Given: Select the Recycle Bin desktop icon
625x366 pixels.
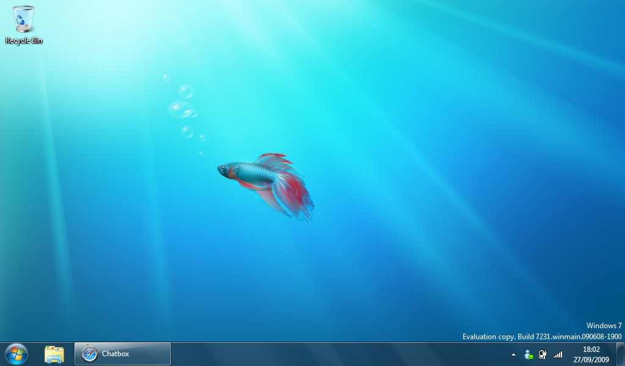Looking at the screenshot, I should 24,24.
